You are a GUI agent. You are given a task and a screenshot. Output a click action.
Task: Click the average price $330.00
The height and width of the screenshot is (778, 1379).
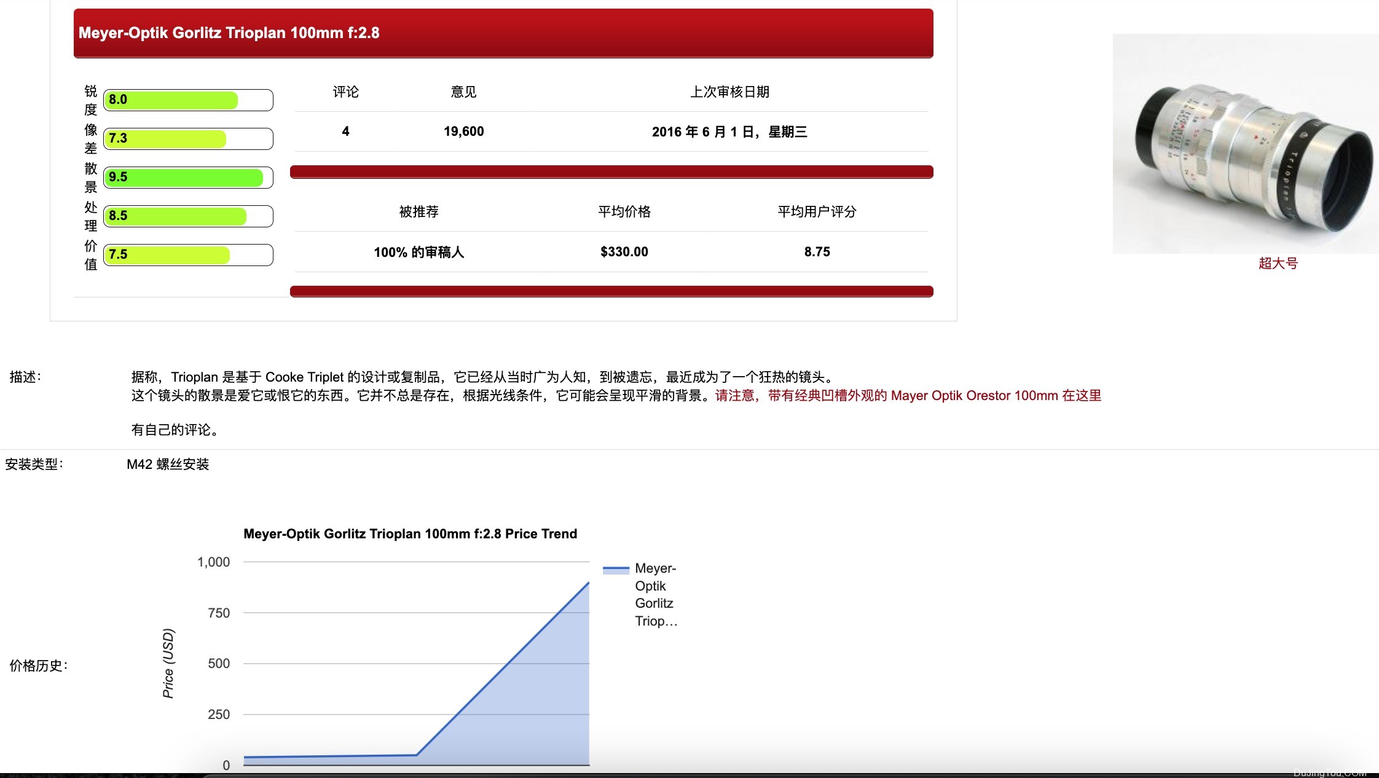(624, 252)
